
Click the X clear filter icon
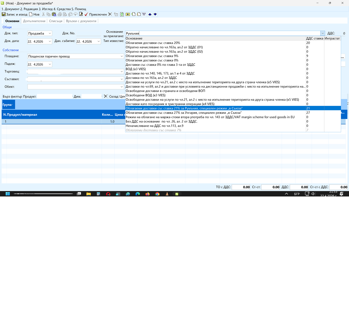[106, 96]
